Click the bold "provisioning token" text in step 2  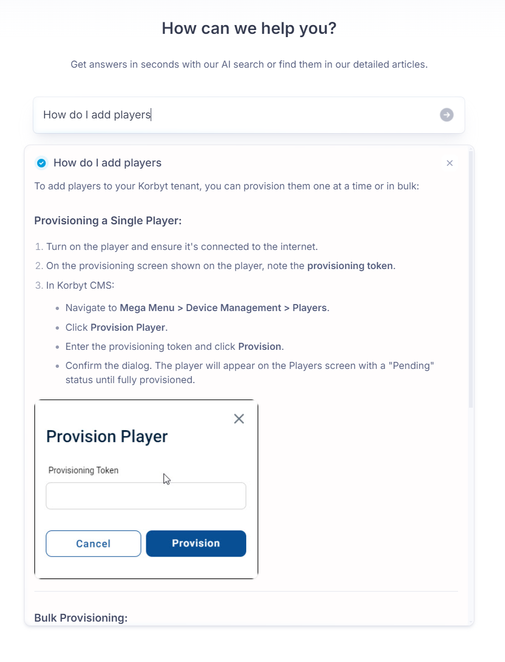[349, 266]
